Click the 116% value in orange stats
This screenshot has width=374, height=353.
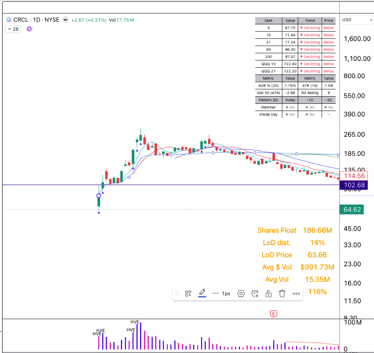point(317,292)
